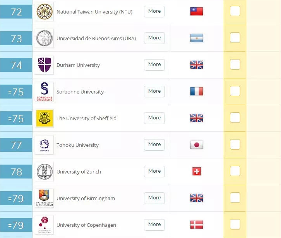Check the compare box for Tohoku University
Image resolution: width=281 pixels, height=238 pixels.
(x=235, y=144)
